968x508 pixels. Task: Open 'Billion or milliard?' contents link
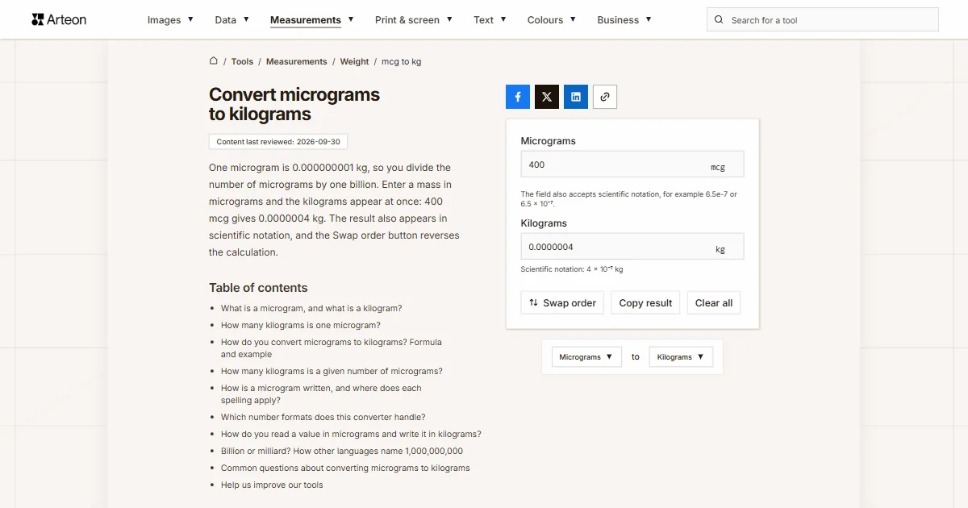coord(342,451)
